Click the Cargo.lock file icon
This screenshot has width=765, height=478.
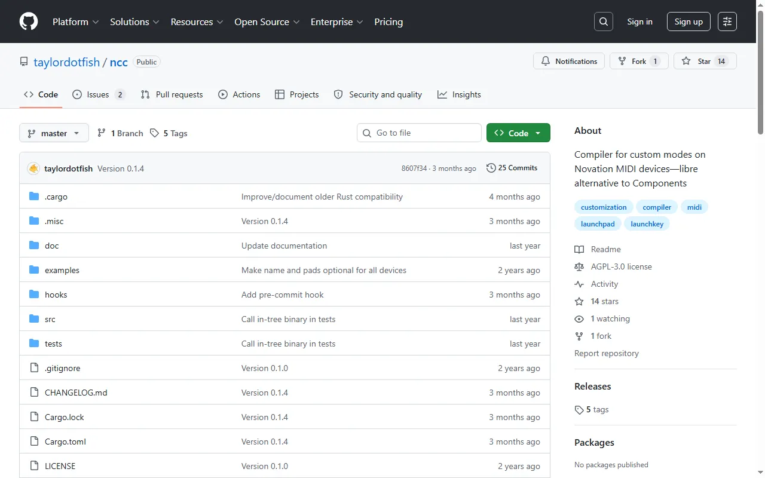34,417
